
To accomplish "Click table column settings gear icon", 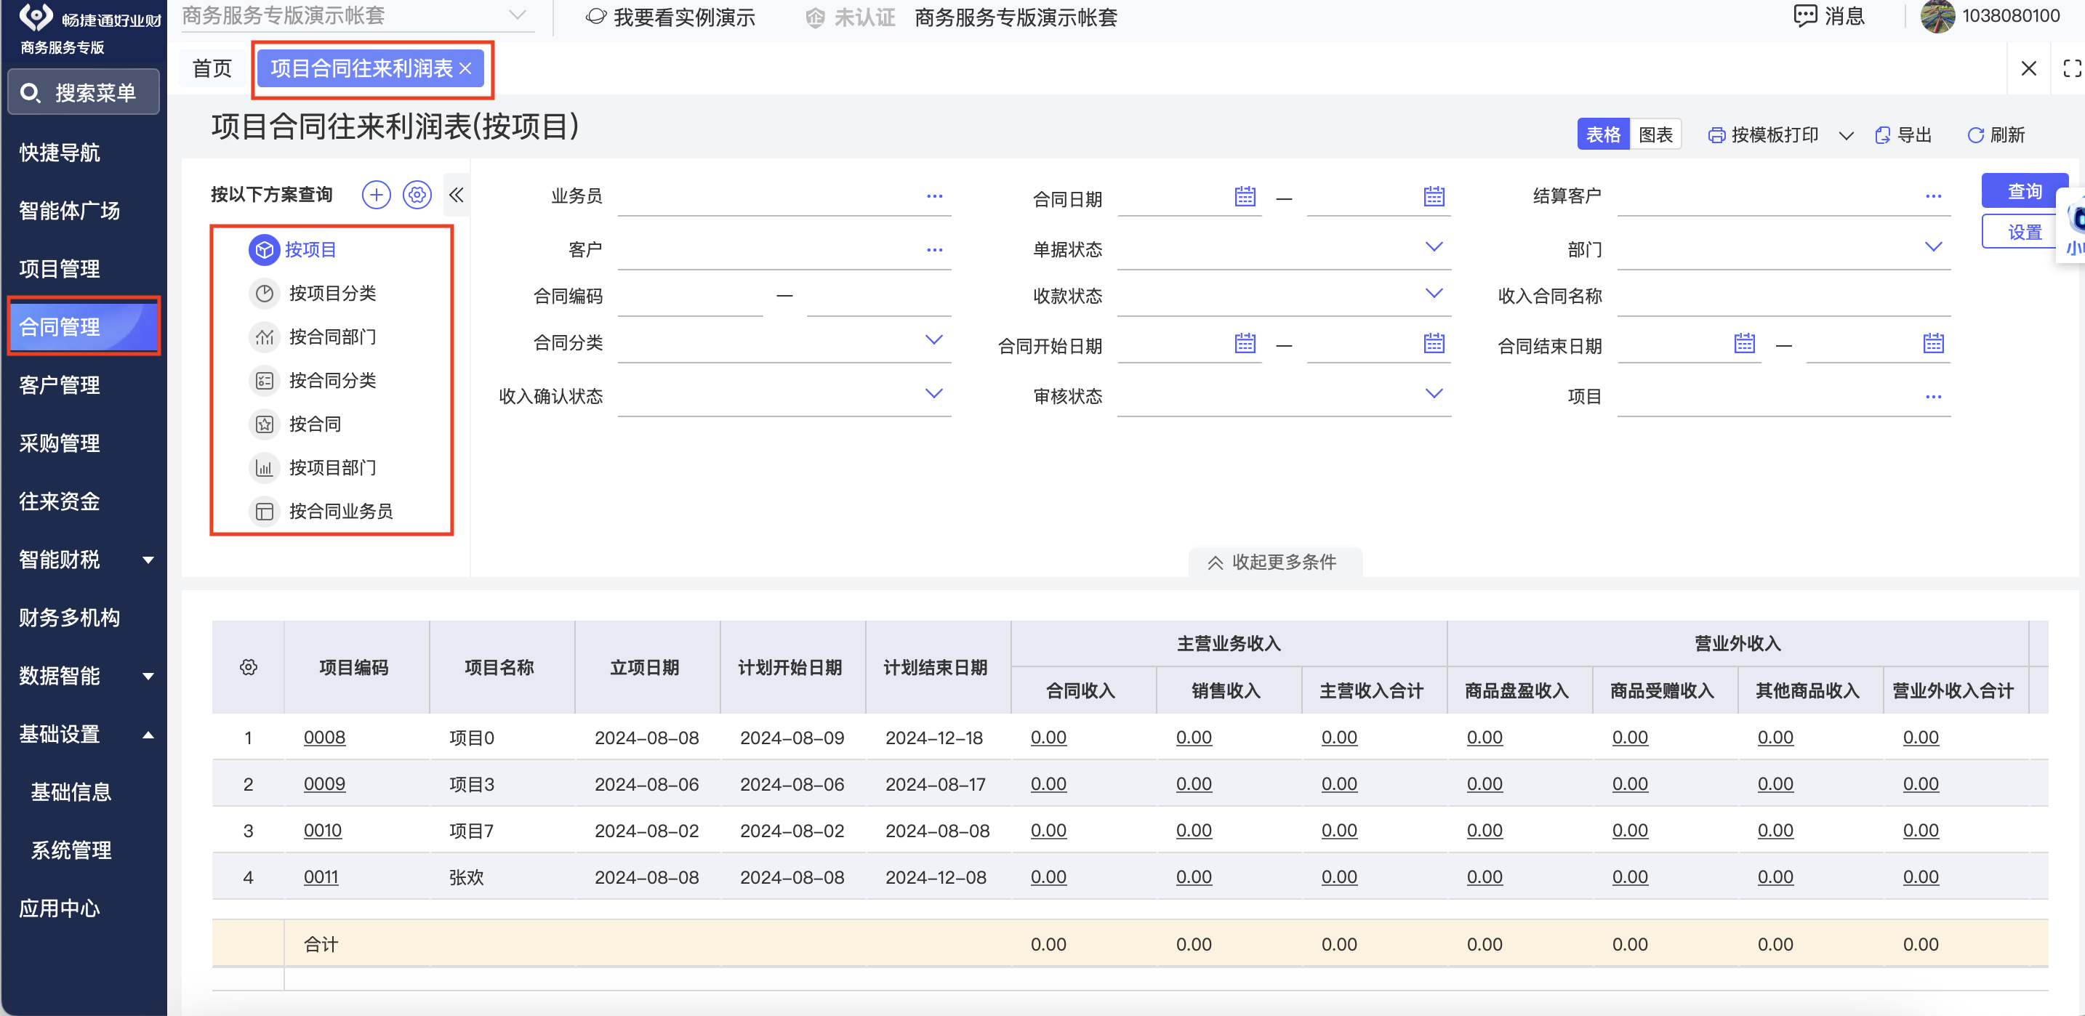I will [x=249, y=667].
